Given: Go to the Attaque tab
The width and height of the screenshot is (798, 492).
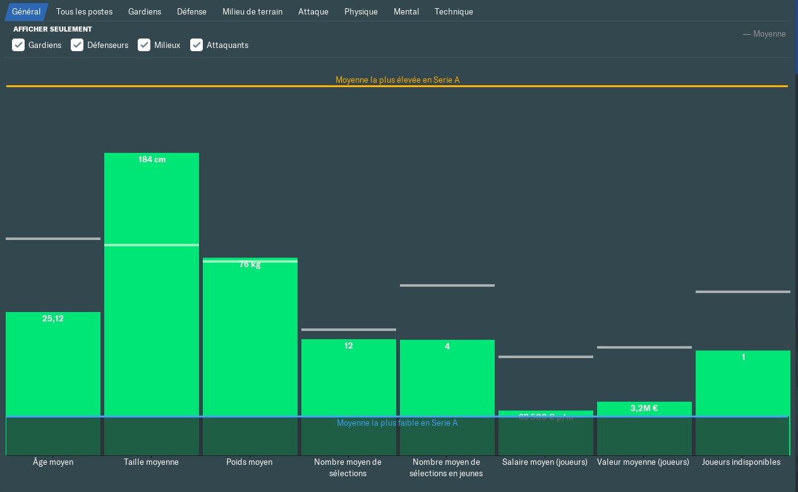Looking at the screenshot, I should [313, 12].
